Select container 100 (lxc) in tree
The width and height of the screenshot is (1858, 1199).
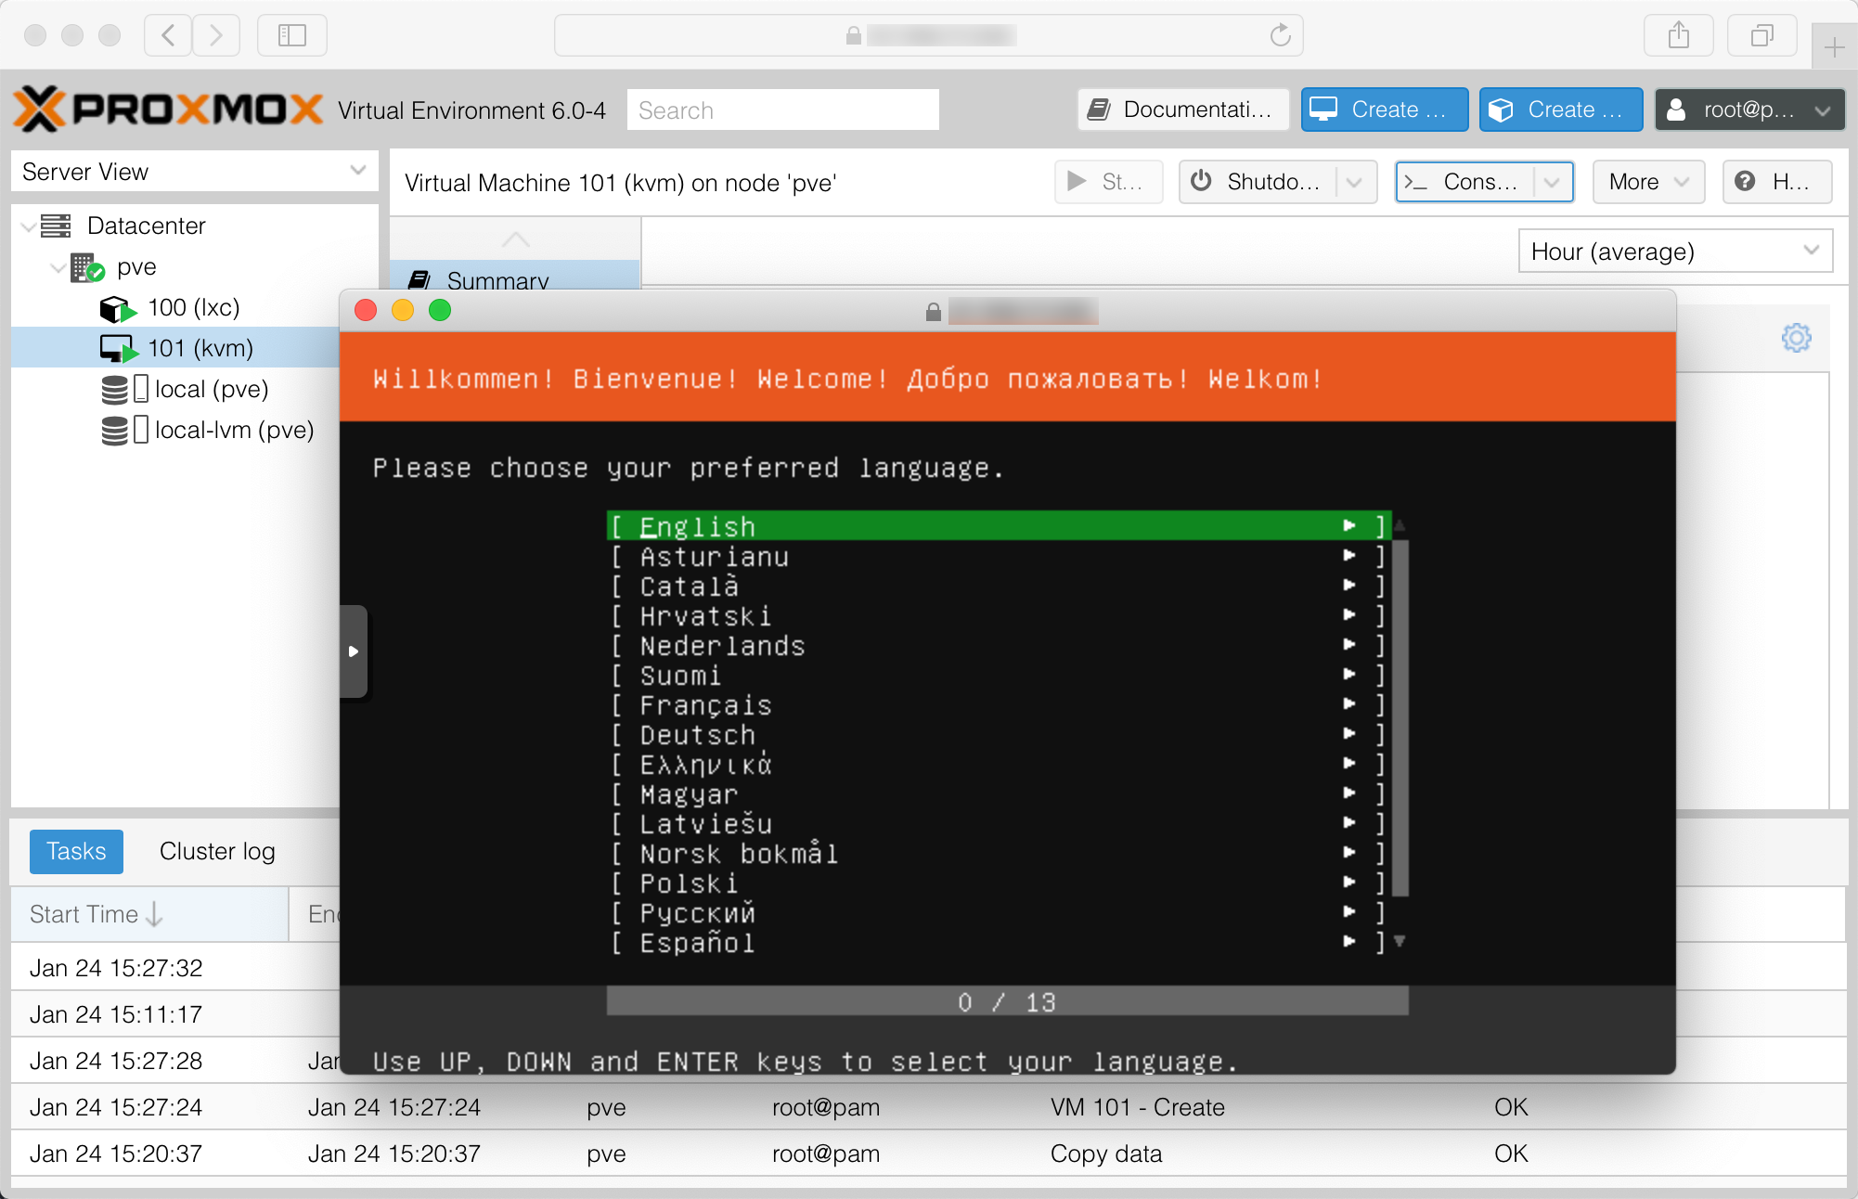coord(193,307)
